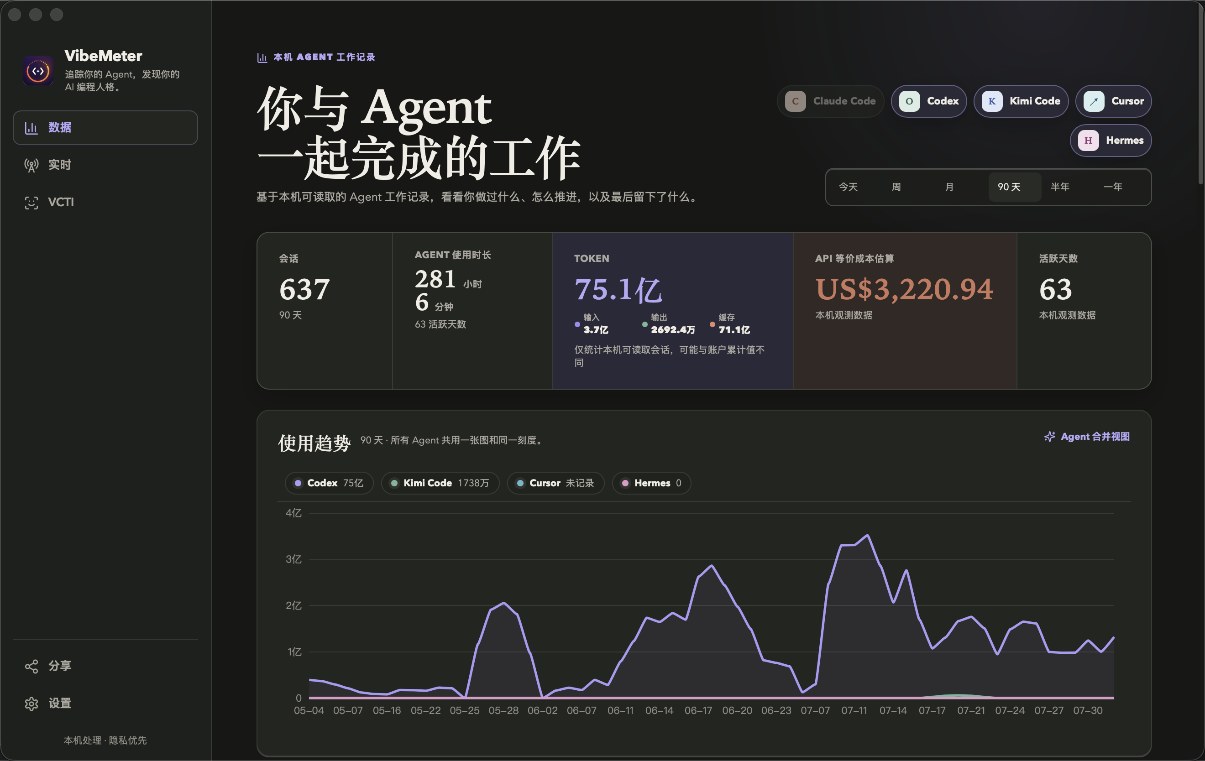
Task: Toggle the Codex agent filter chip
Action: (x=929, y=101)
